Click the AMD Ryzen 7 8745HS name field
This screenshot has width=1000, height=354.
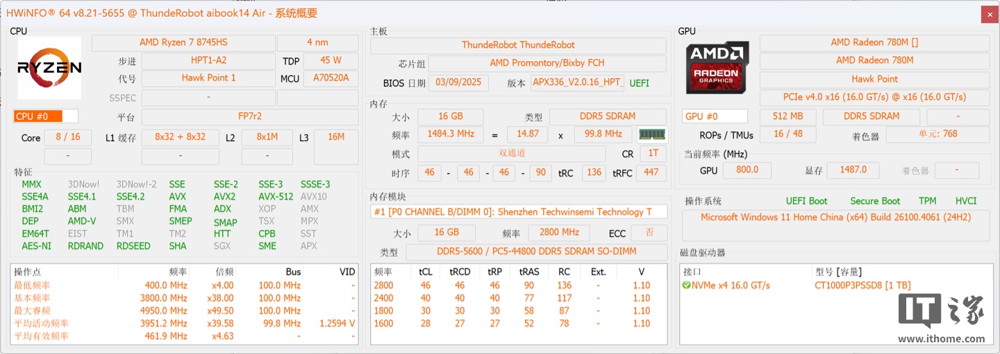(183, 42)
